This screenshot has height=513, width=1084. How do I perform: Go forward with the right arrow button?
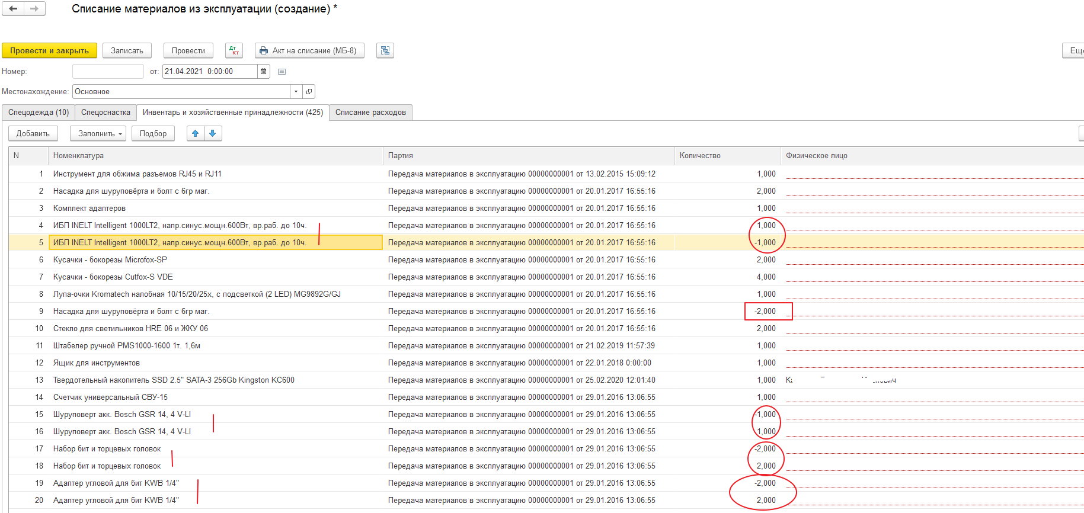tap(34, 8)
